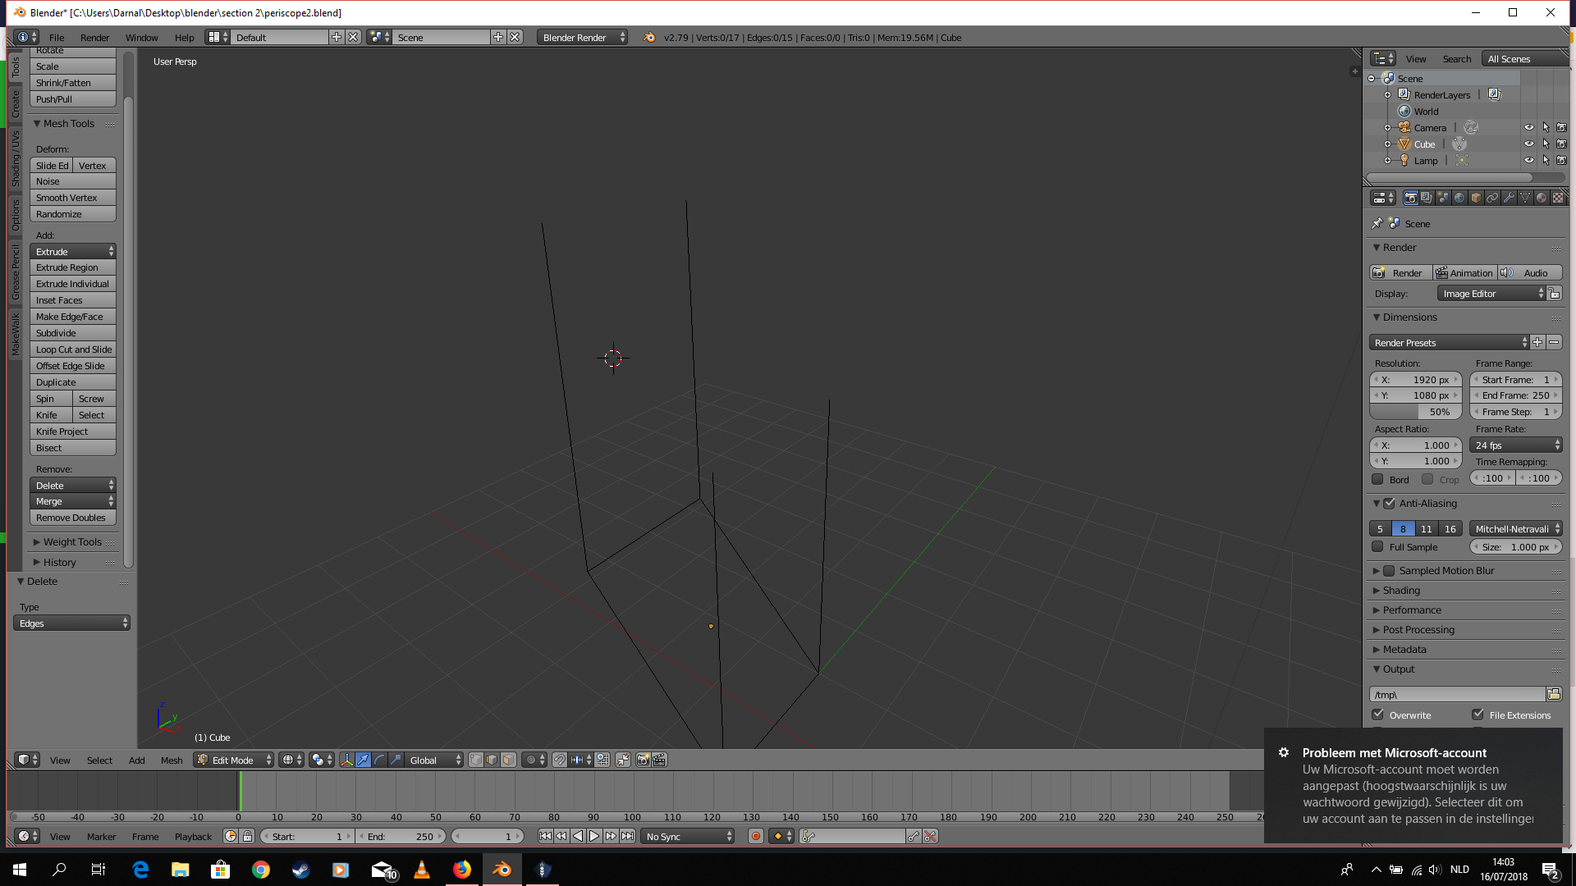Expand the Cube tree item in outliner
Viewport: 1576px width, 886px height.
click(1388, 144)
